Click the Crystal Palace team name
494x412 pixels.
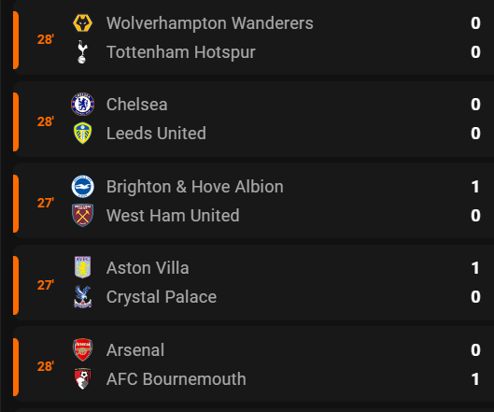click(162, 297)
